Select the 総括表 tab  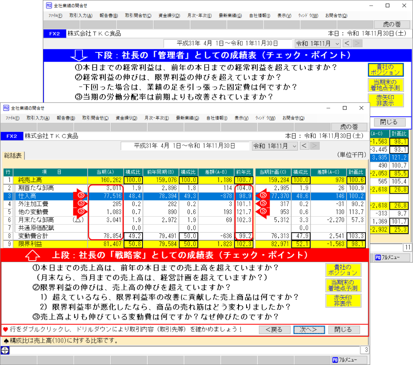pyautogui.click(x=13, y=156)
